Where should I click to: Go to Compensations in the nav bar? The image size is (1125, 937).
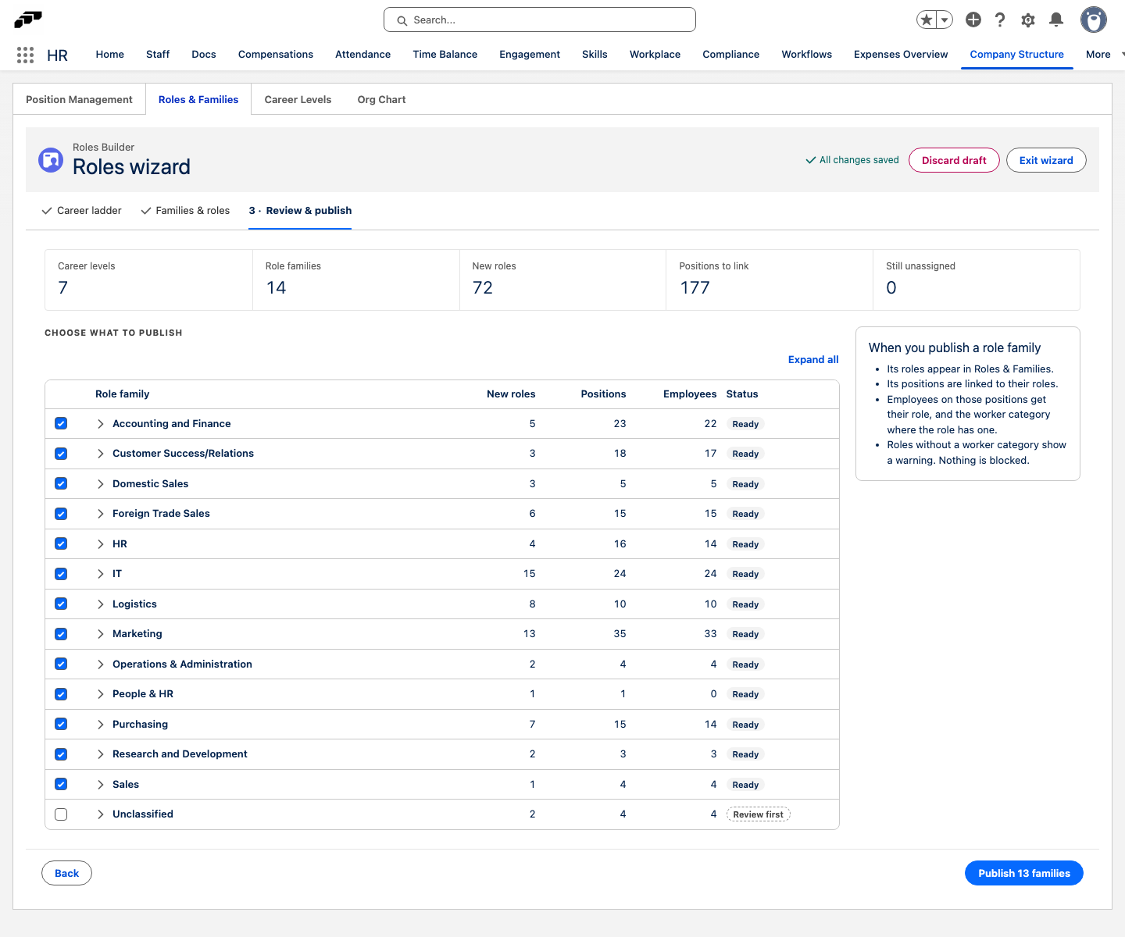(x=276, y=55)
